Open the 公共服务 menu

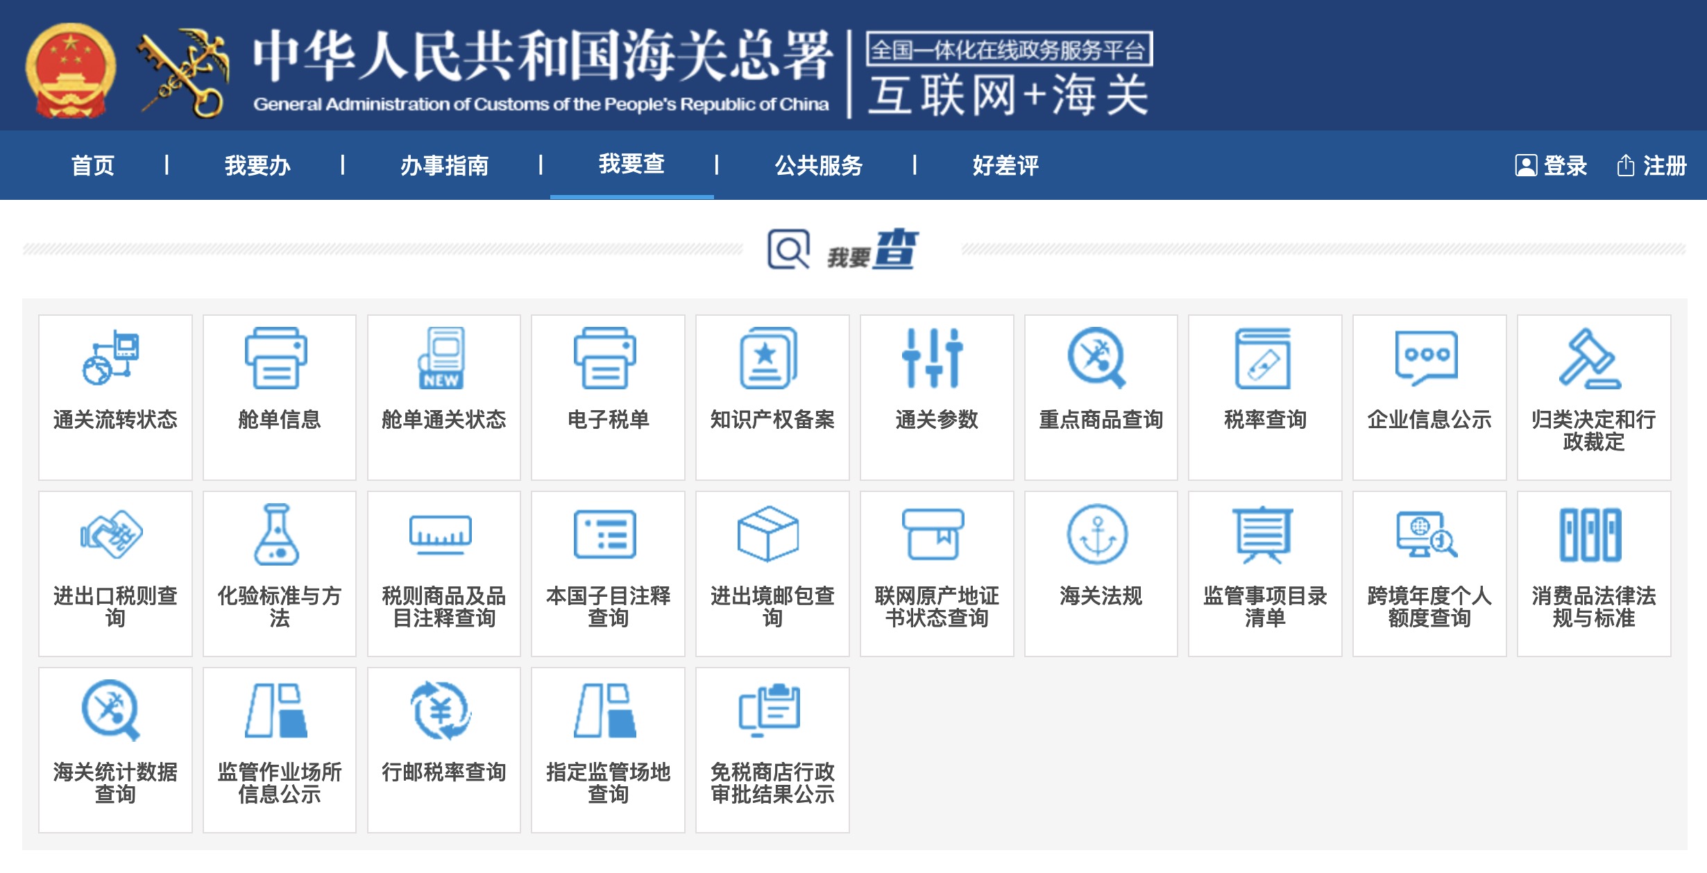819,166
